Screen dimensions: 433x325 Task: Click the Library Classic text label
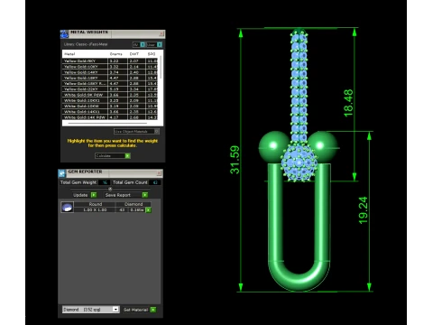(x=86, y=44)
